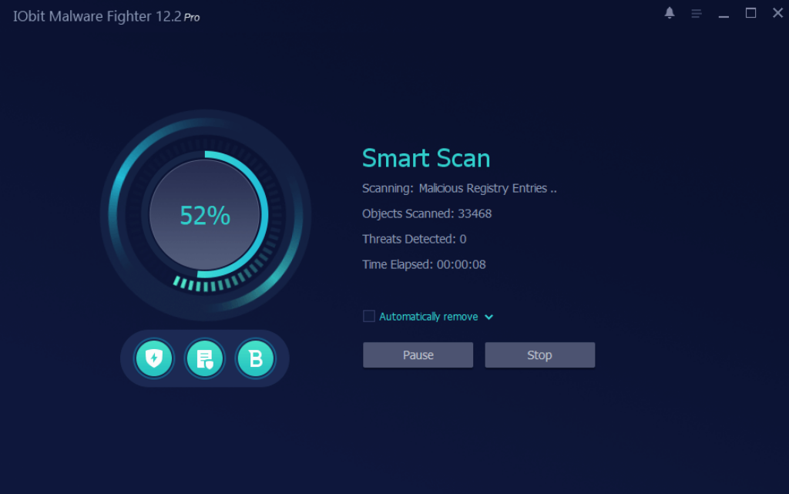This screenshot has height=494, width=789.
Task: Click the Scanning: Malicious Registry Entries text
Action: coord(459,189)
